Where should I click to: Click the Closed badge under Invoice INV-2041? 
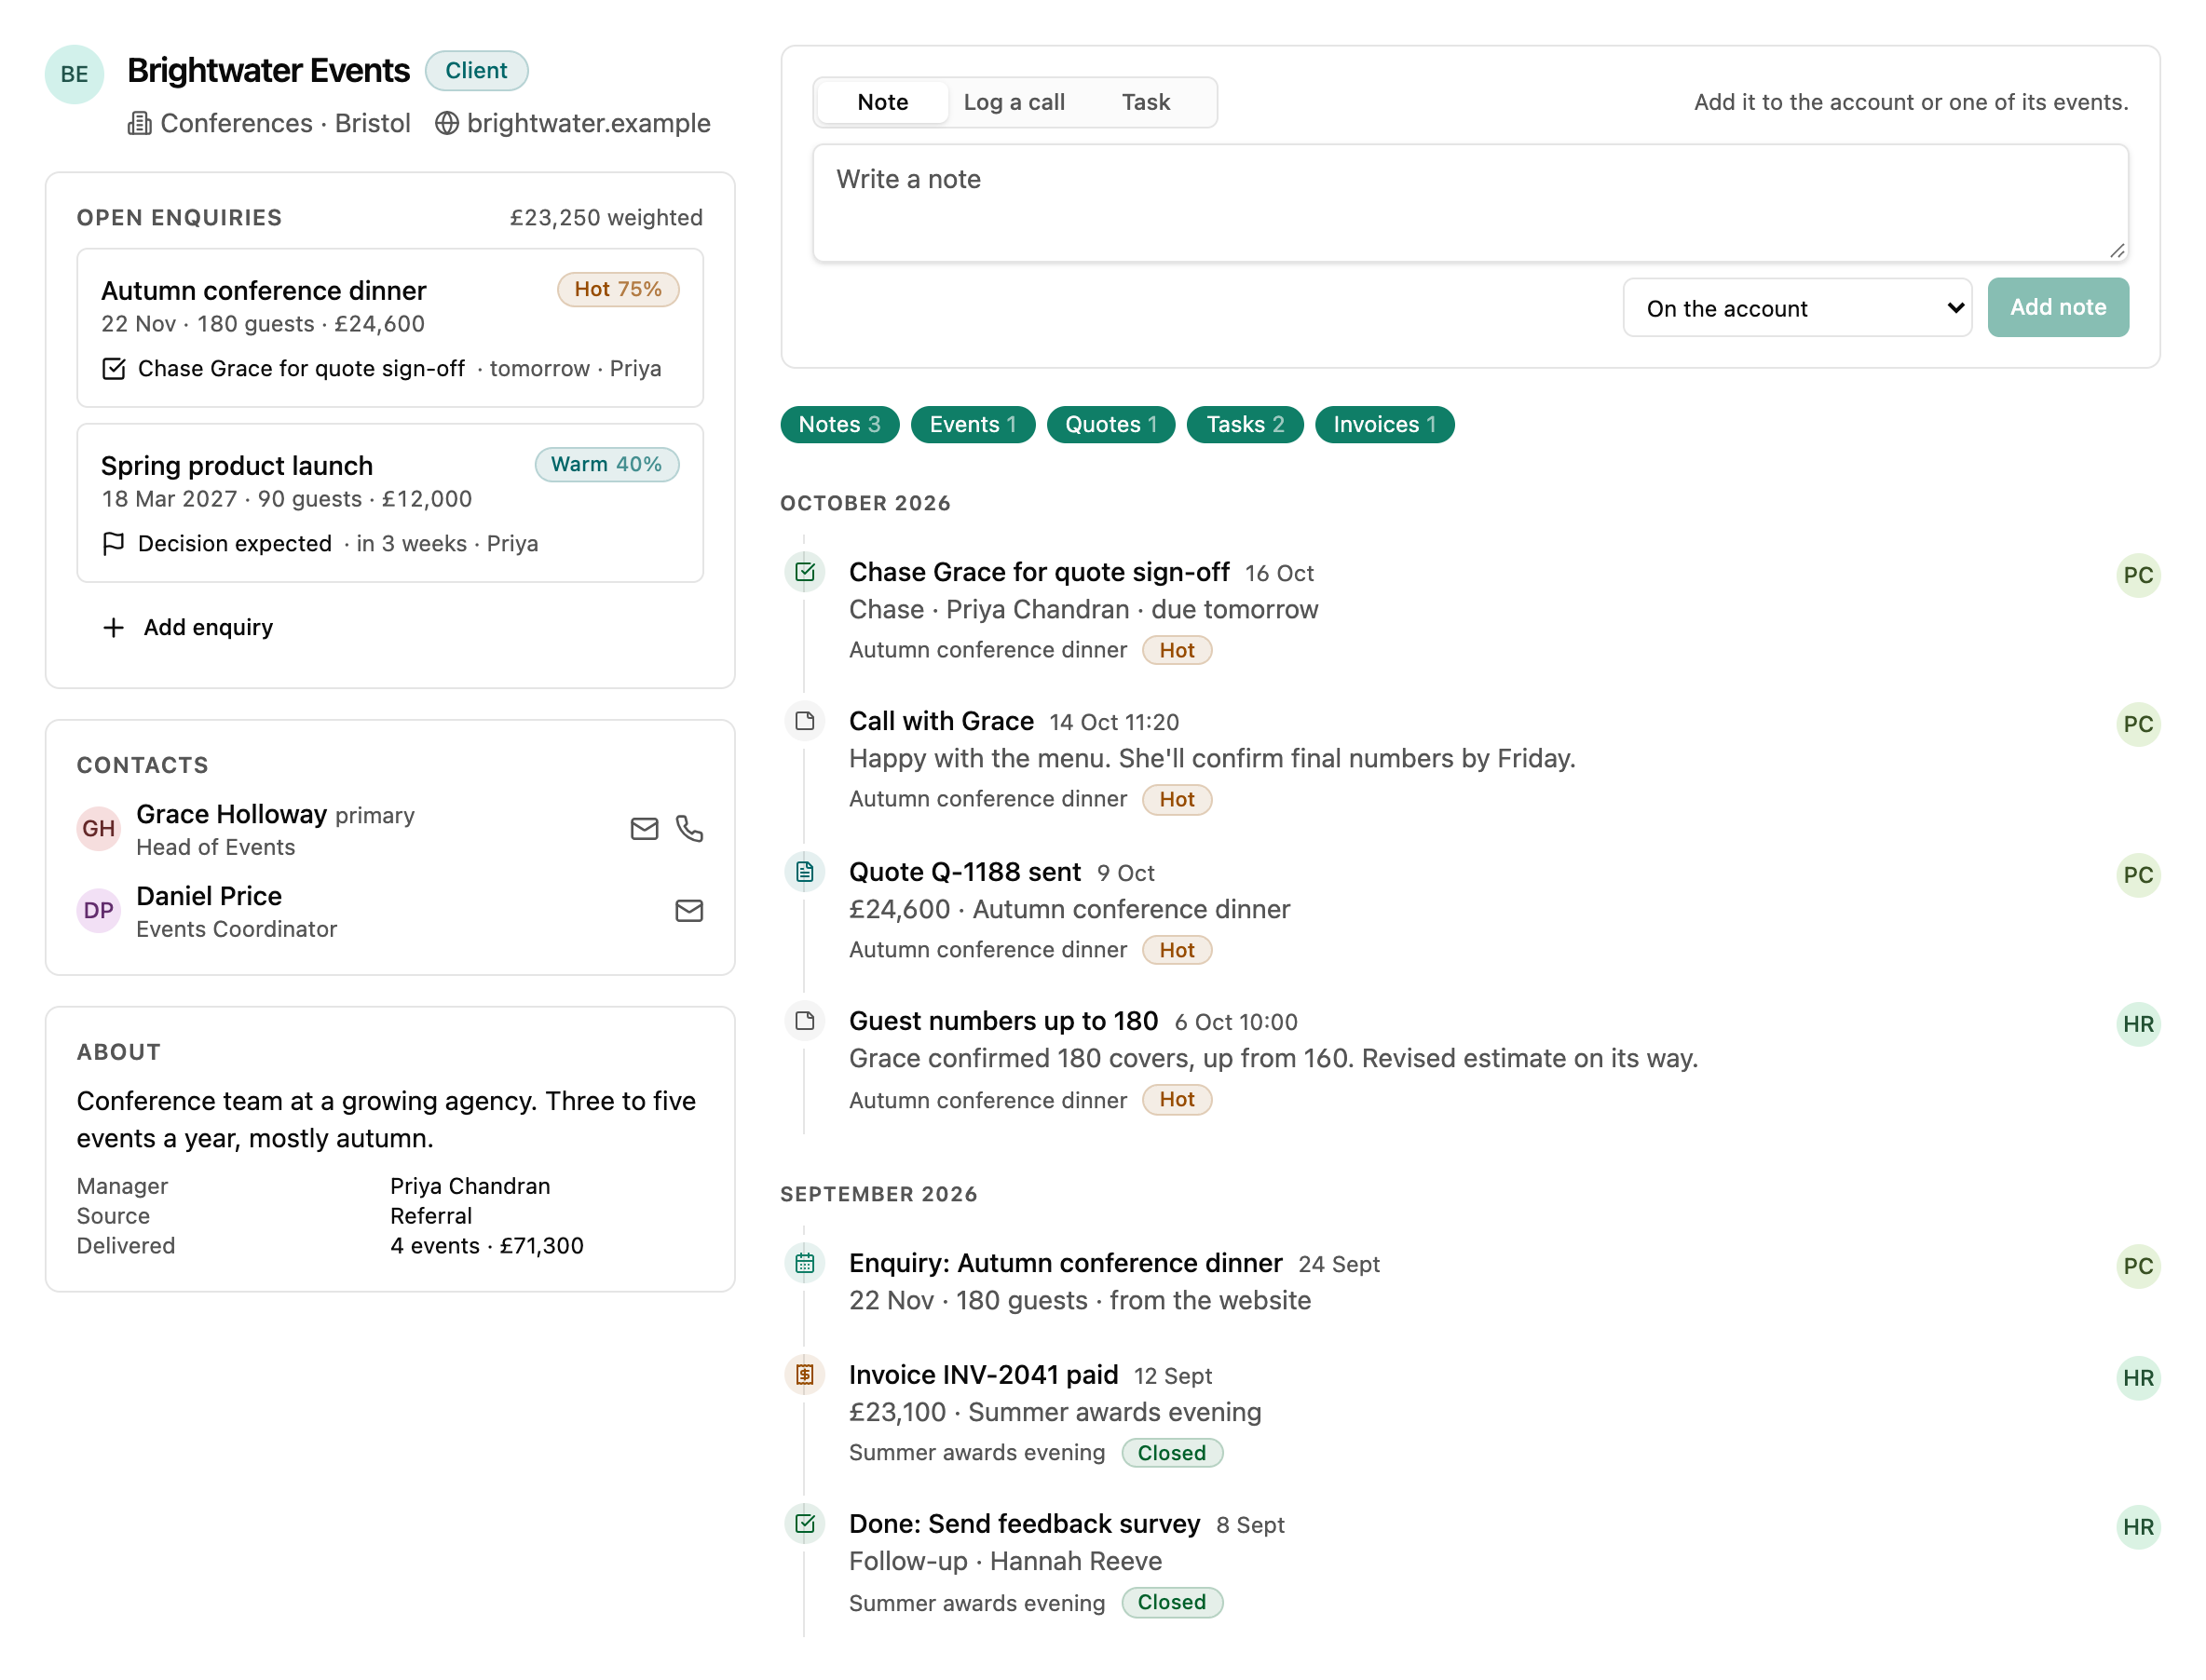1172,1453
